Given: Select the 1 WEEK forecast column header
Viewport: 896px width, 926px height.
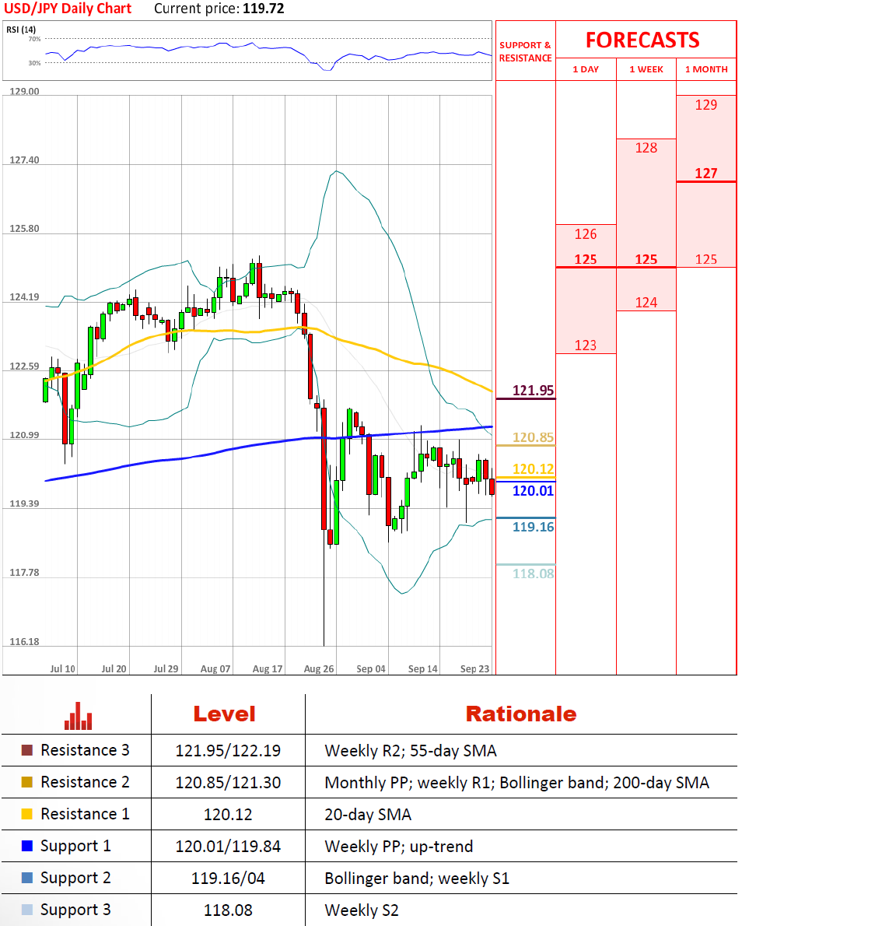Looking at the screenshot, I should pyautogui.click(x=646, y=69).
